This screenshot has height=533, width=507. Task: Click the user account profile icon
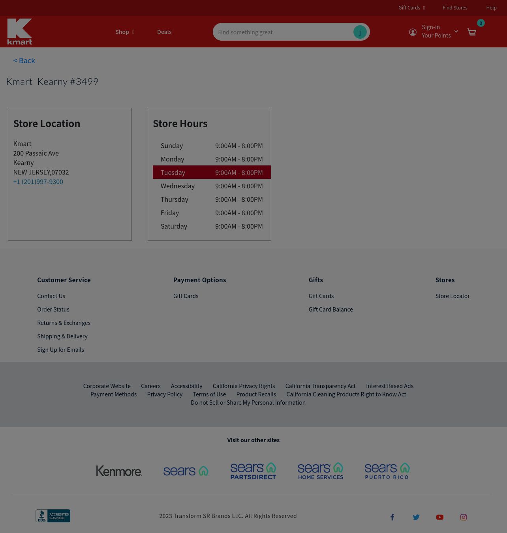click(413, 32)
